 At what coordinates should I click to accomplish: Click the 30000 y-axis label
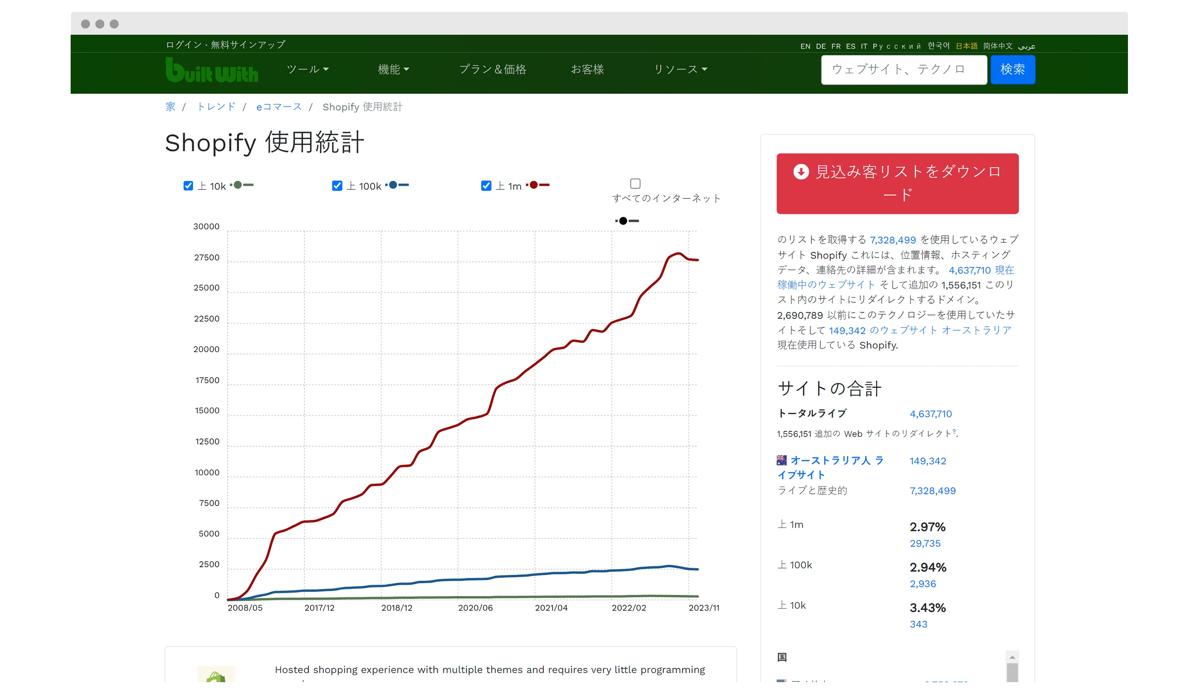coord(206,227)
